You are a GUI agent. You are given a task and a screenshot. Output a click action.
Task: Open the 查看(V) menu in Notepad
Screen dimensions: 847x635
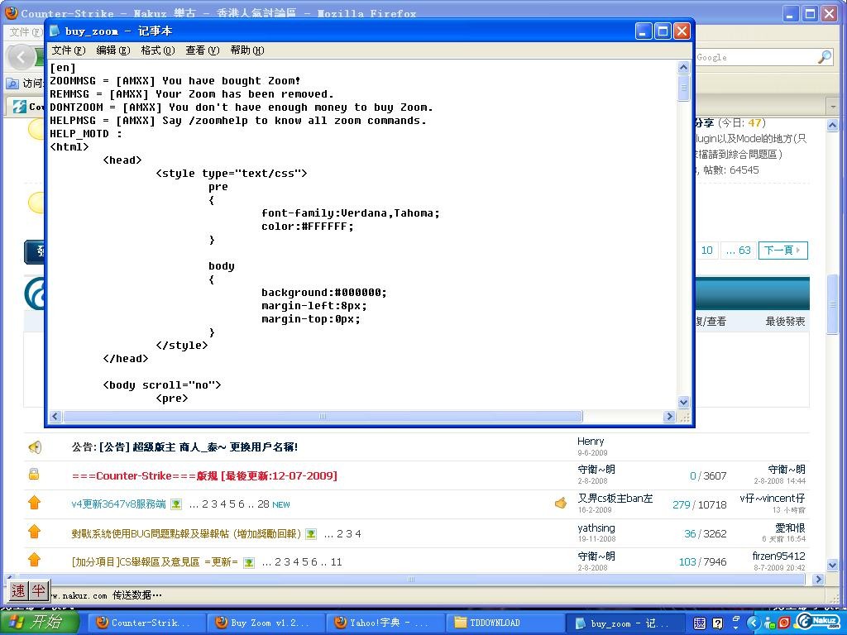[x=203, y=50]
